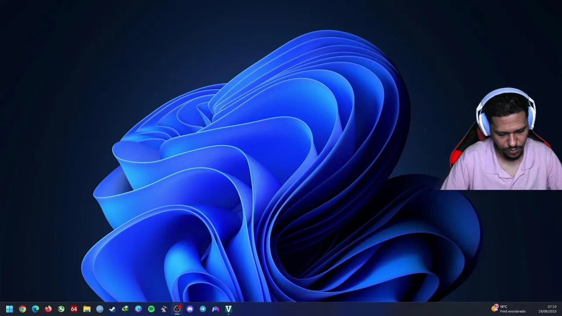Open the red 64 icon app

(x=74, y=309)
